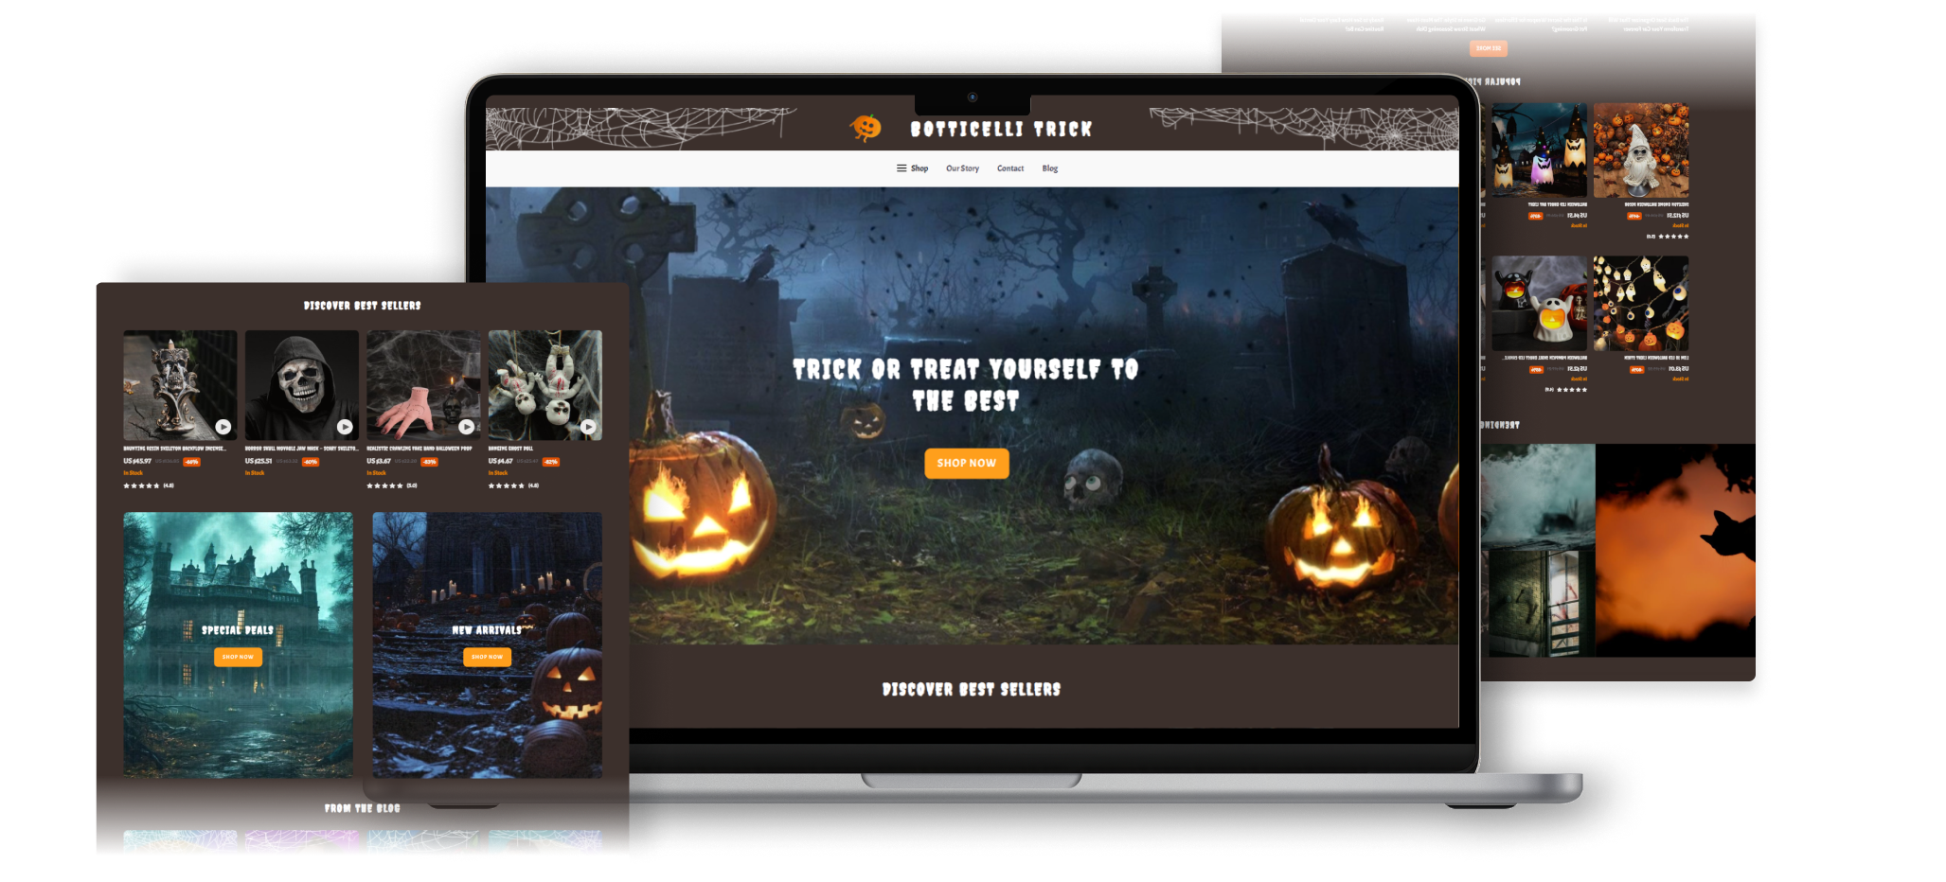Image resolution: width=1946 pixels, height=882 pixels.
Task: Play the crawling fake hand product video
Action: pos(466,427)
